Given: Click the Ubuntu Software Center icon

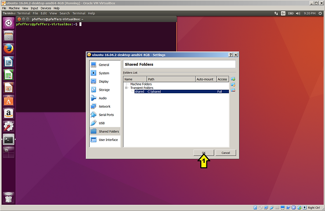Looking at the screenshot, I should point(8,101).
